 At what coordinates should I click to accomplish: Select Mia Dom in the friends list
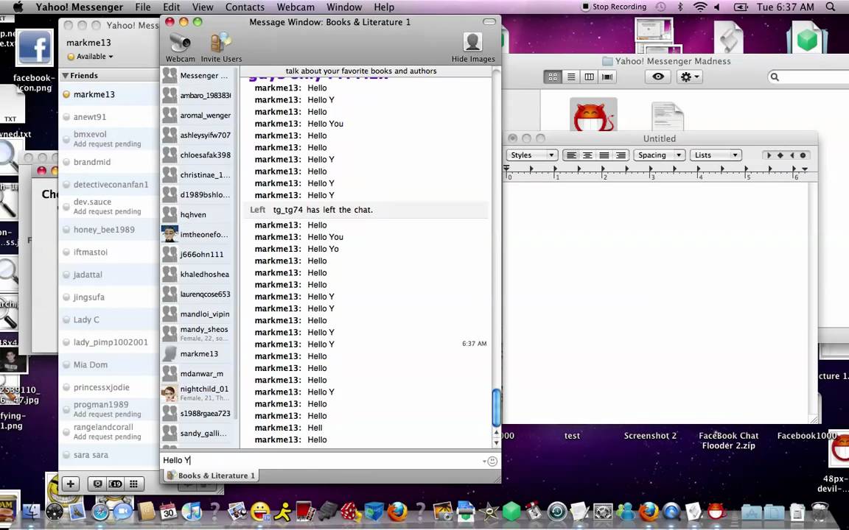tap(109, 364)
